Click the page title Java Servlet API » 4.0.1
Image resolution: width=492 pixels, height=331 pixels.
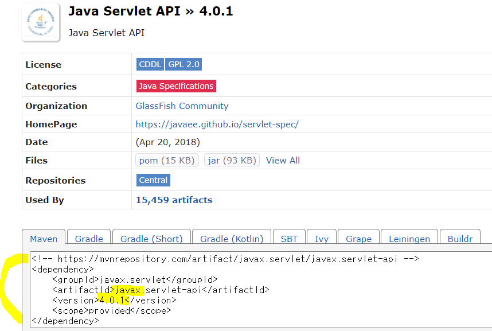151,11
